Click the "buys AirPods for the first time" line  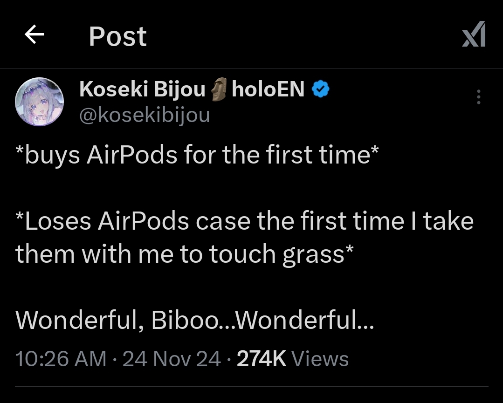[197, 155]
